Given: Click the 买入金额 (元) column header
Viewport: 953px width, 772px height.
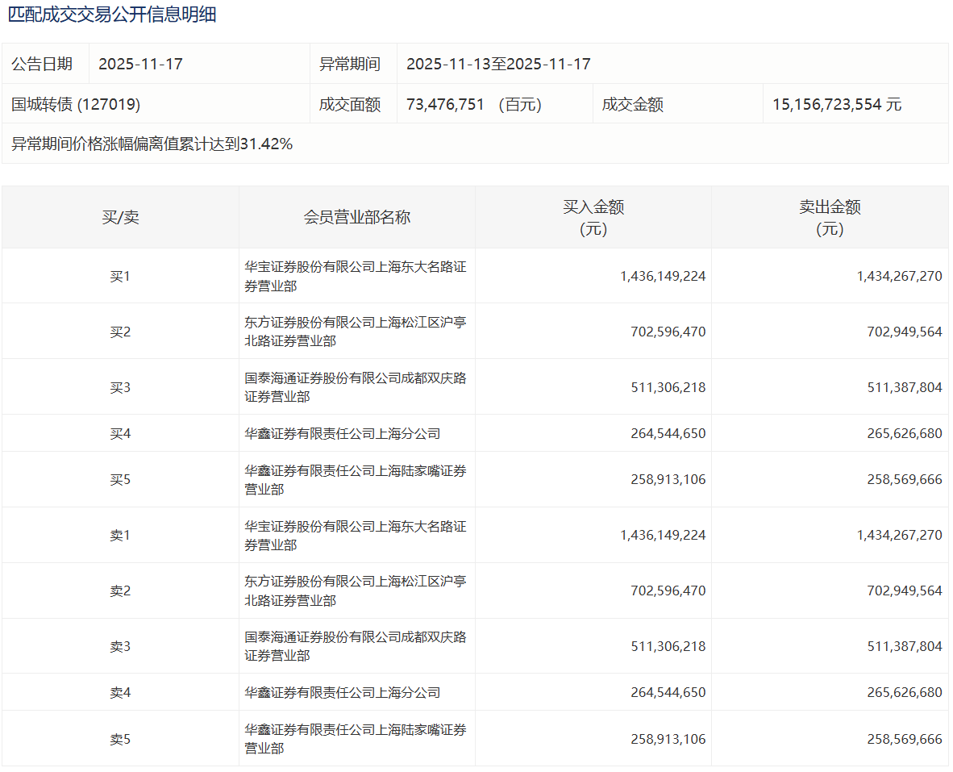Looking at the screenshot, I should tap(593, 218).
